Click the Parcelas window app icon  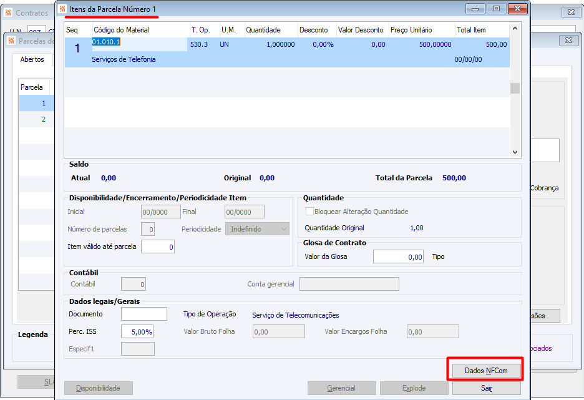(x=11, y=41)
